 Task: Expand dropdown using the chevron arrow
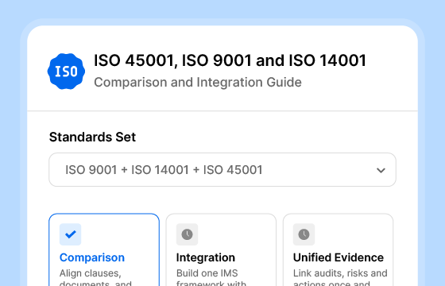click(381, 170)
